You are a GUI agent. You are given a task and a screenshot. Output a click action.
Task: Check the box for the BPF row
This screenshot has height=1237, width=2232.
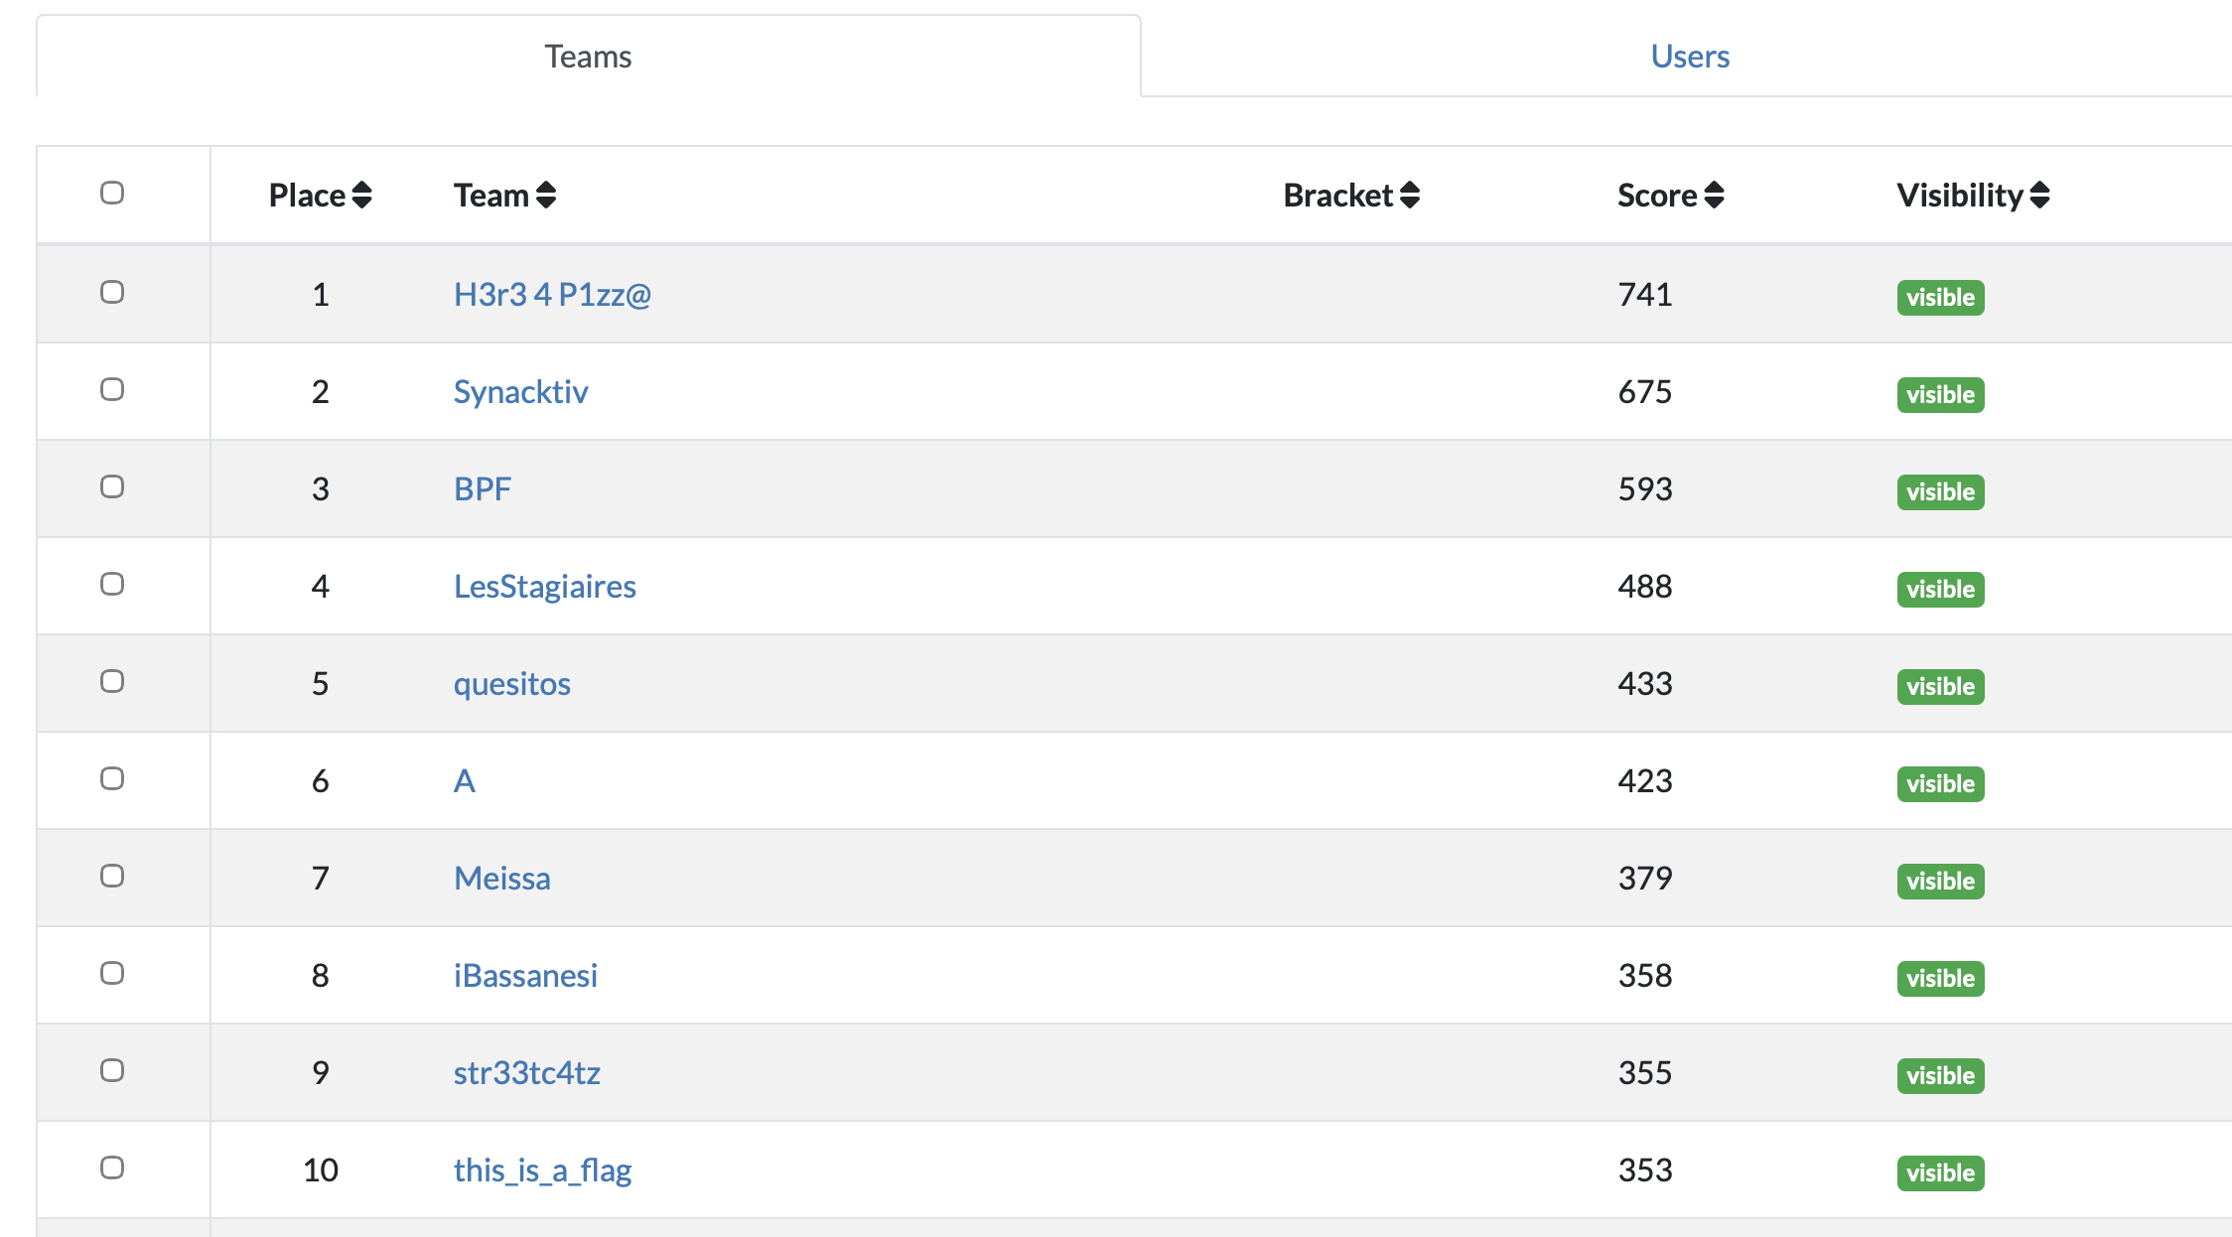pyautogui.click(x=112, y=486)
